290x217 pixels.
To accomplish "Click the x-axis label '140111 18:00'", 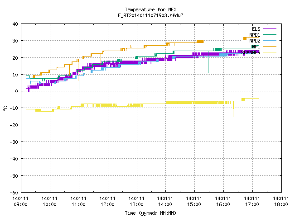I will (x=281, y=202).
